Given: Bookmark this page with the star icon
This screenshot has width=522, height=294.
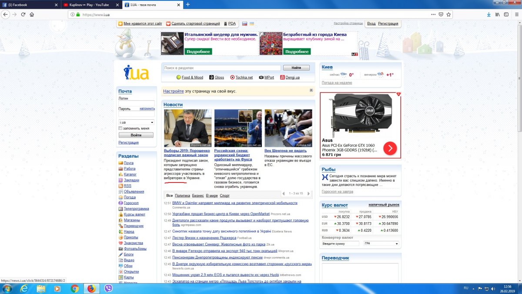Looking at the screenshot, I should pos(448,14).
